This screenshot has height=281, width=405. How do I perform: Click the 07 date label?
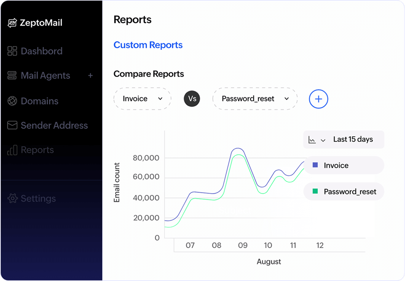coord(190,245)
